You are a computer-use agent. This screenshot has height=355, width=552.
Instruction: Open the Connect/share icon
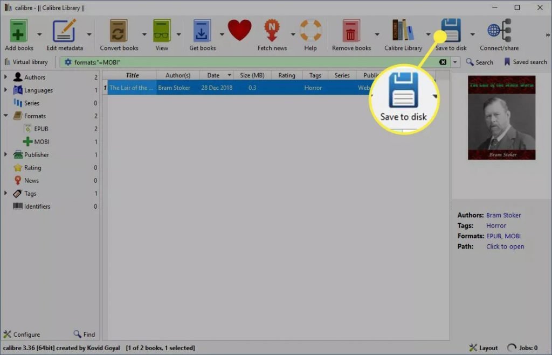point(499,31)
